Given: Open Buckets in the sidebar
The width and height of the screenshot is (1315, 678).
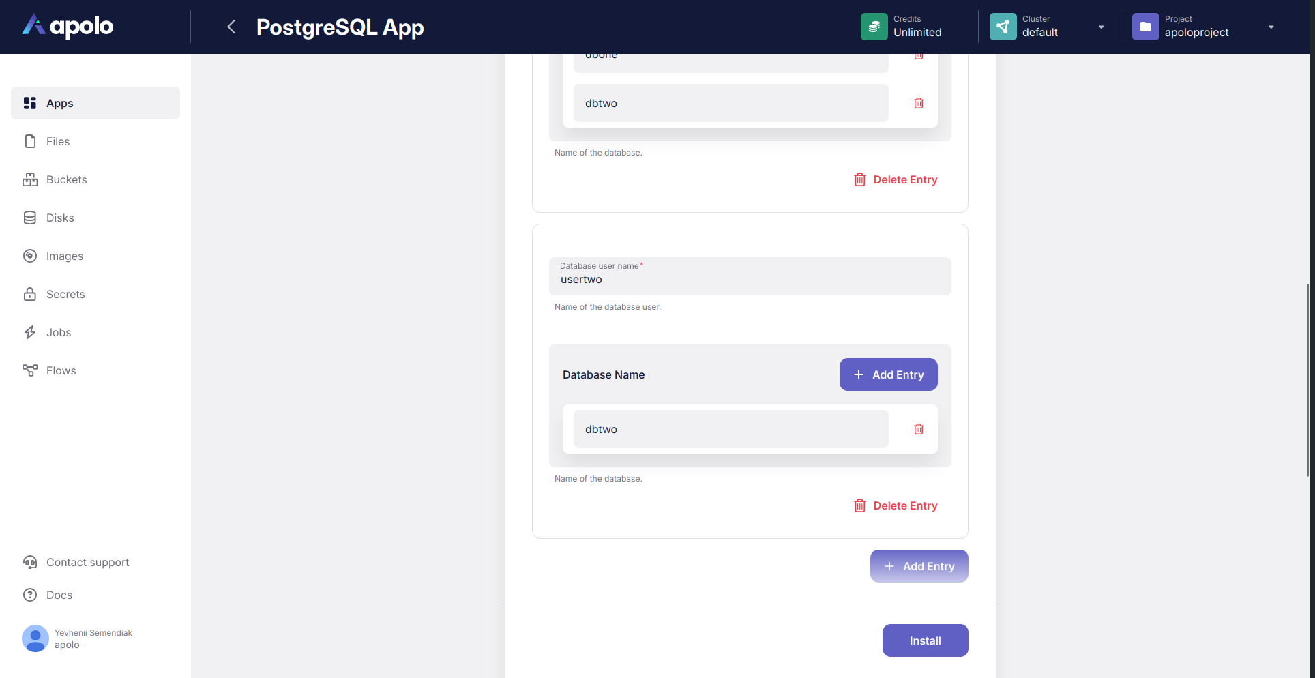Looking at the screenshot, I should (66, 179).
